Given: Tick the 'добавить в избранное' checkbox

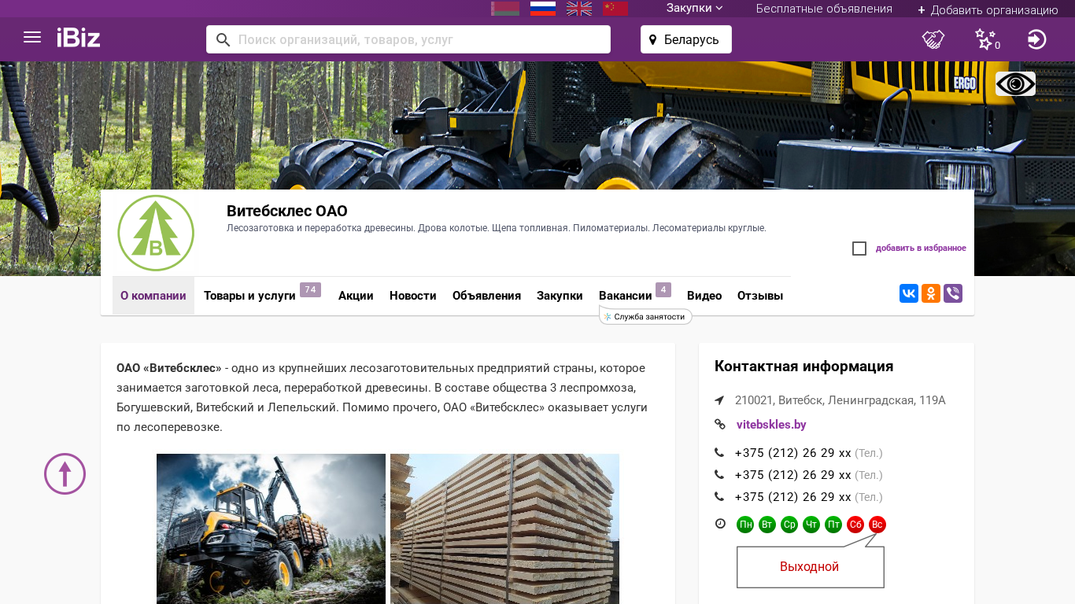Looking at the screenshot, I should tap(859, 249).
